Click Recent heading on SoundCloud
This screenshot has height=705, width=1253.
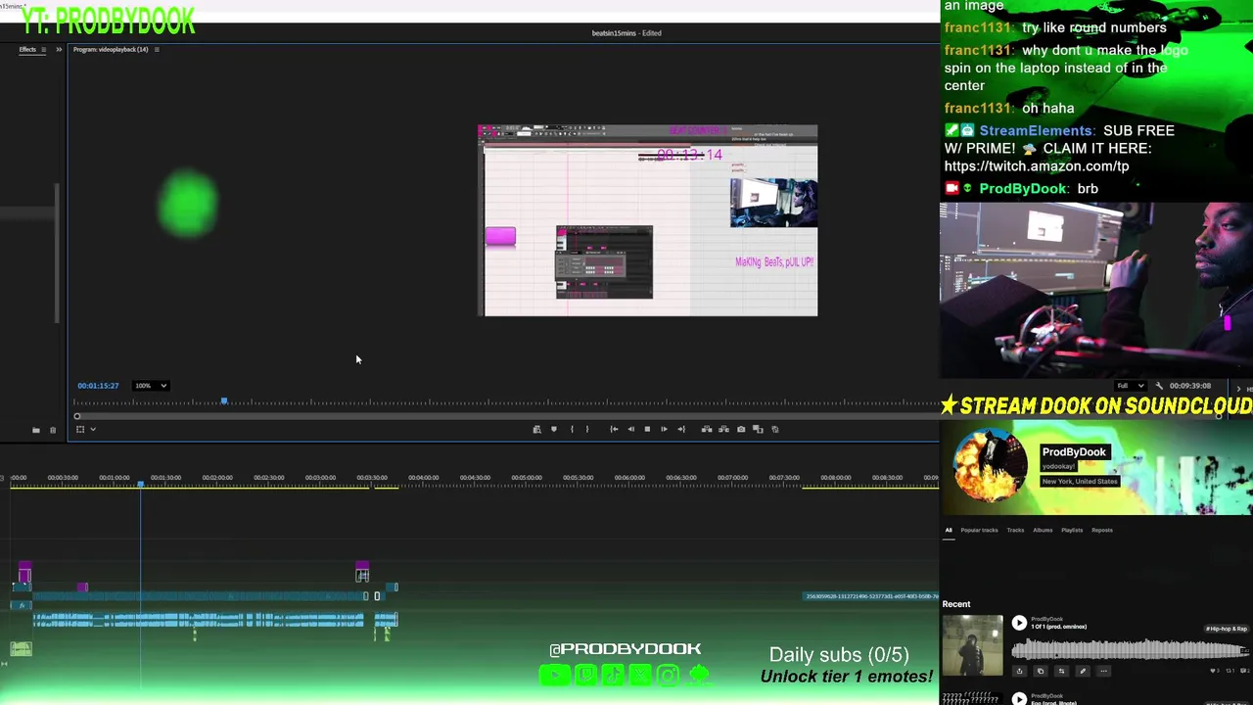pos(956,604)
